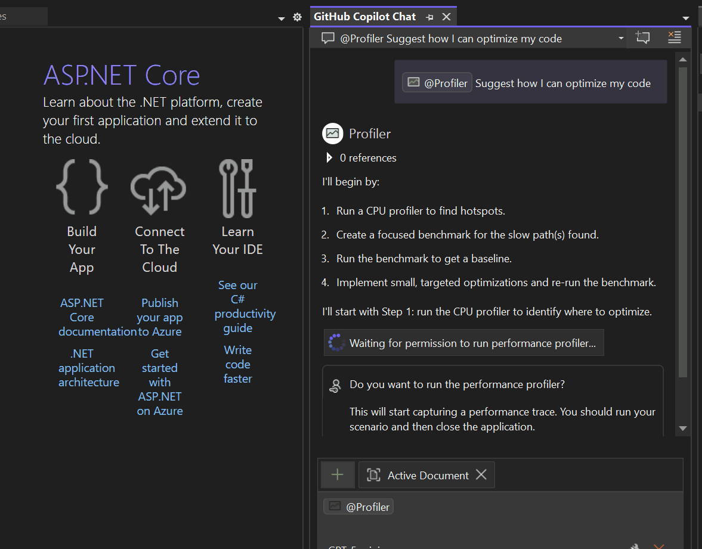Open Publish your app to Azure link

[x=160, y=317]
